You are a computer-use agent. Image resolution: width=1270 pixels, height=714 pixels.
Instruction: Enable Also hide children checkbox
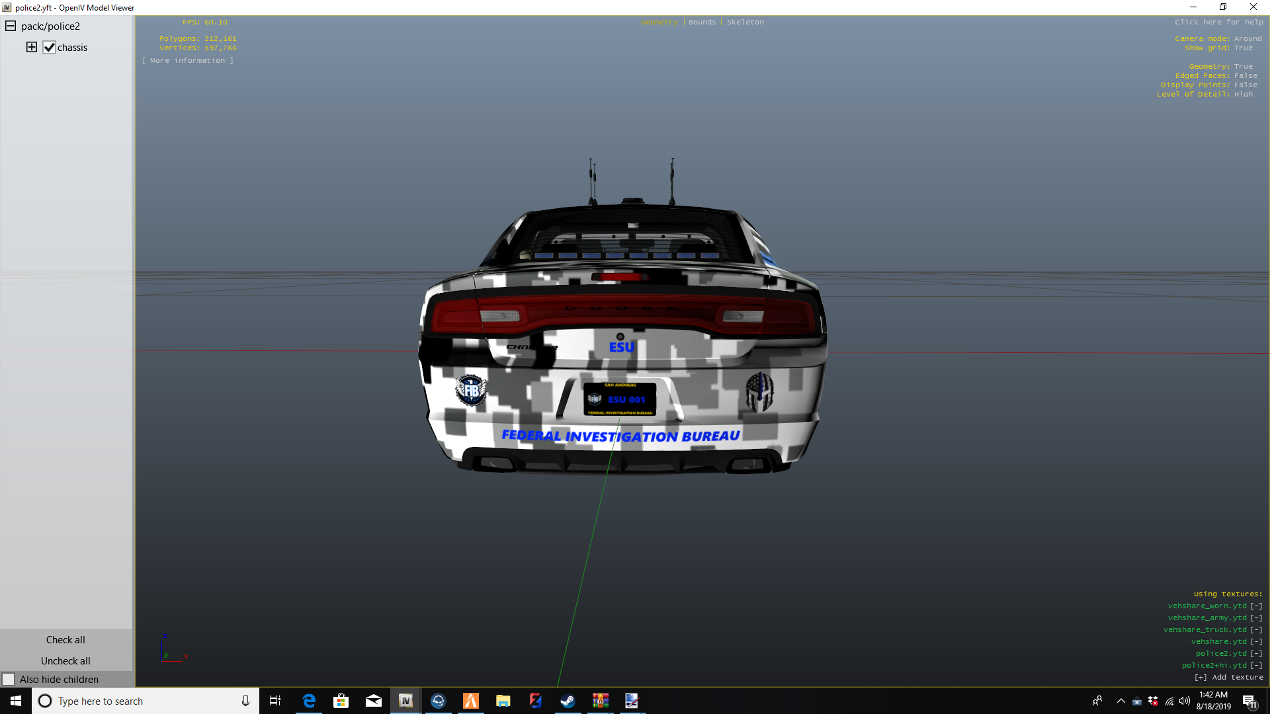point(9,680)
